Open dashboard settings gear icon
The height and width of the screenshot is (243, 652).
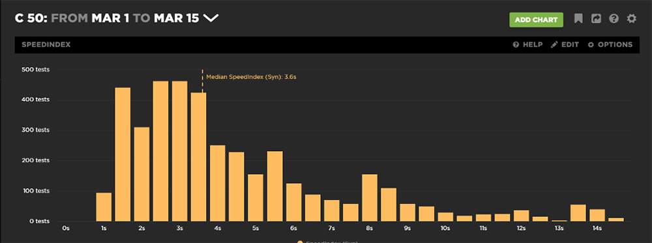coord(632,19)
